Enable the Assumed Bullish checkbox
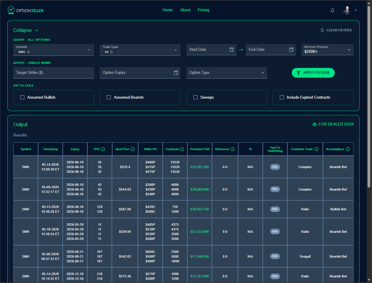The height and width of the screenshot is (283, 372). (x=22, y=97)
